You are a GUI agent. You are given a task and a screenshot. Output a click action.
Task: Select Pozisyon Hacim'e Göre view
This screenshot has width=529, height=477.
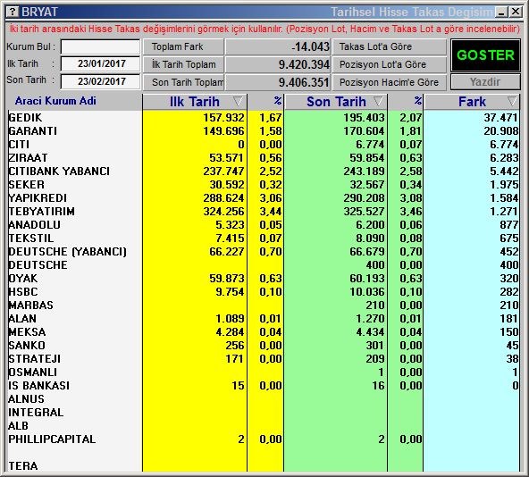390,82
